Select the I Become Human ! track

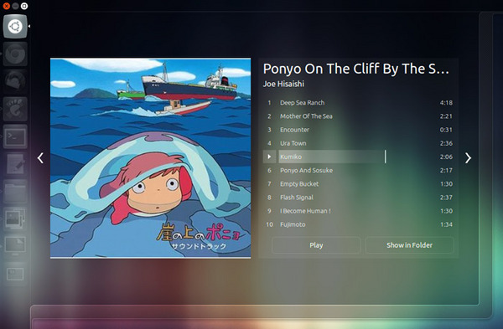(x=359, y=211)
